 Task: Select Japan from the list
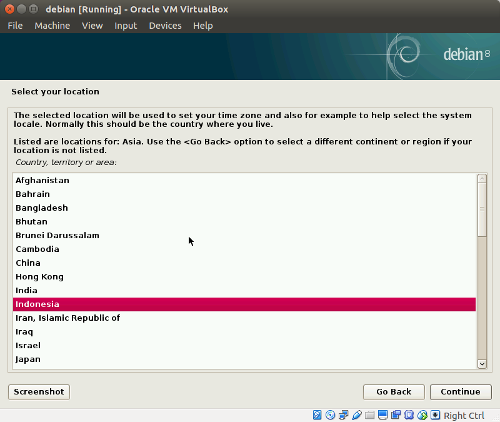244,359
